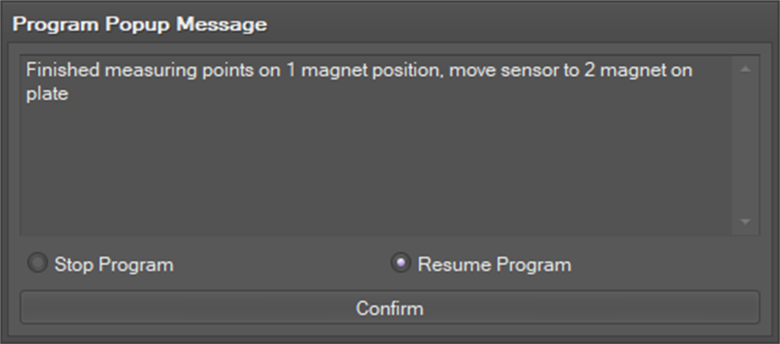Click the scroll down arrow in message box
Image resolution: width=780 pixels, height=344 pixels.
click(745, 222)
